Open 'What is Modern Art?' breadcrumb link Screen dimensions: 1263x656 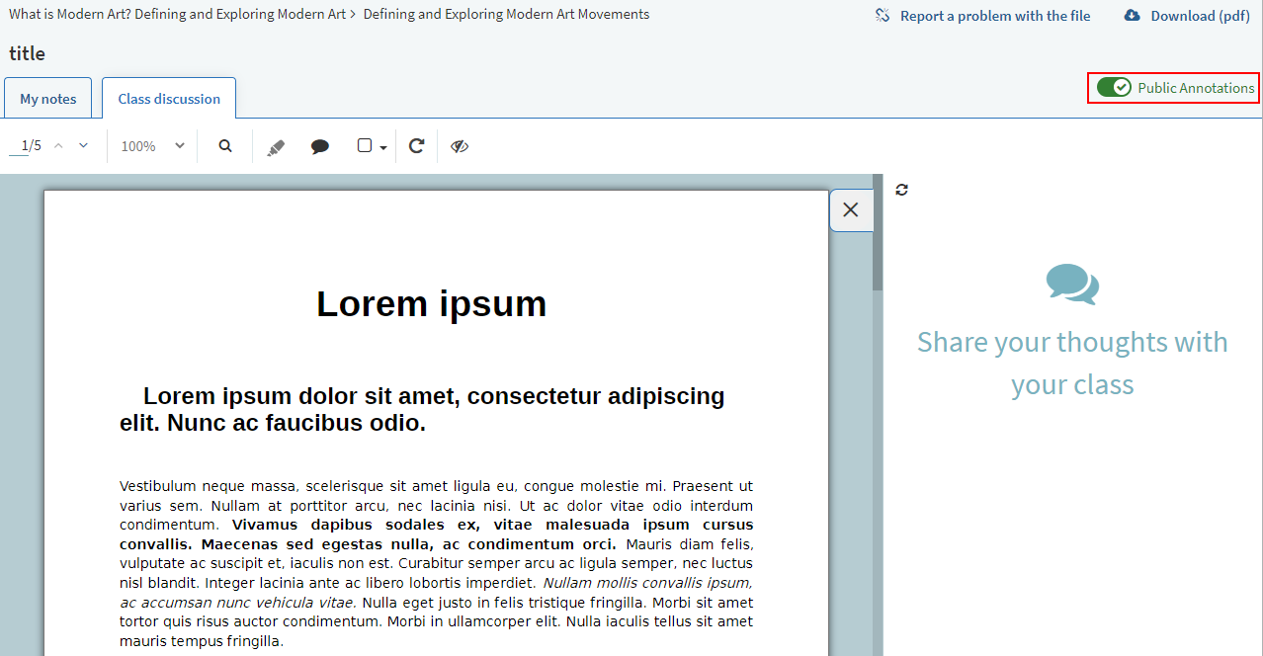[178, 15]
